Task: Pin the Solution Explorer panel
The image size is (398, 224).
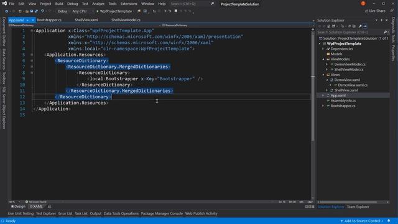Action: click(x=381, y=20)
